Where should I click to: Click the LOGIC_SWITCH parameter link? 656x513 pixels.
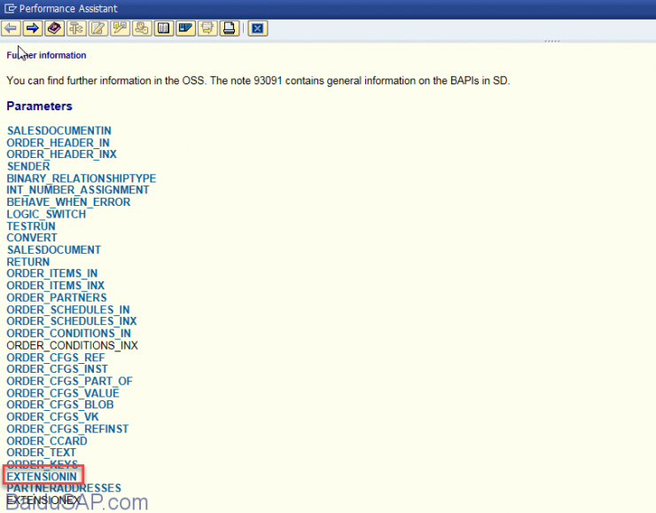coord(46,214)
